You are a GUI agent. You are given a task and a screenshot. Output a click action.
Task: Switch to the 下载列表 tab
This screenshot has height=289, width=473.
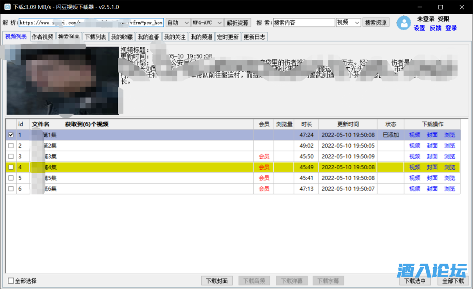pos(95,37)
